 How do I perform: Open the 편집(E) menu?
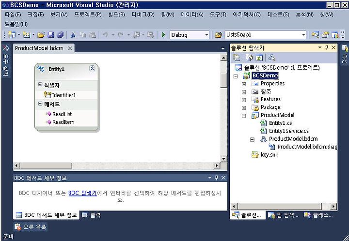point(35,15)
